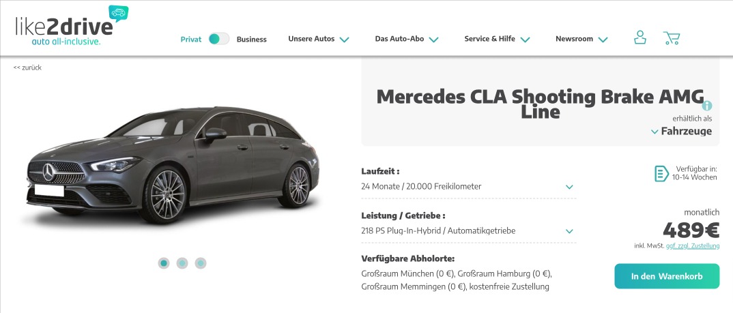Toggle the Privat/Business switch
Screen dimensions: 733x313
[x=219, y=39]
